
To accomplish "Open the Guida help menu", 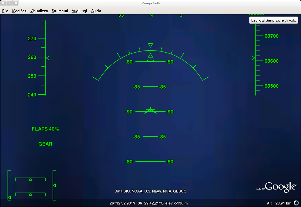I will (96, 11).
